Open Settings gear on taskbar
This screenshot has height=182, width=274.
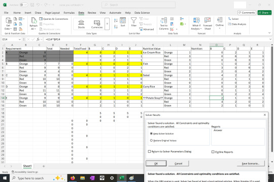[112, 178]
